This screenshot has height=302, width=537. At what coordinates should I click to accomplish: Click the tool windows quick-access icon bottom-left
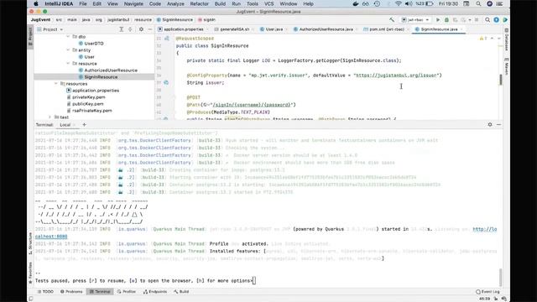click(31, 299)
